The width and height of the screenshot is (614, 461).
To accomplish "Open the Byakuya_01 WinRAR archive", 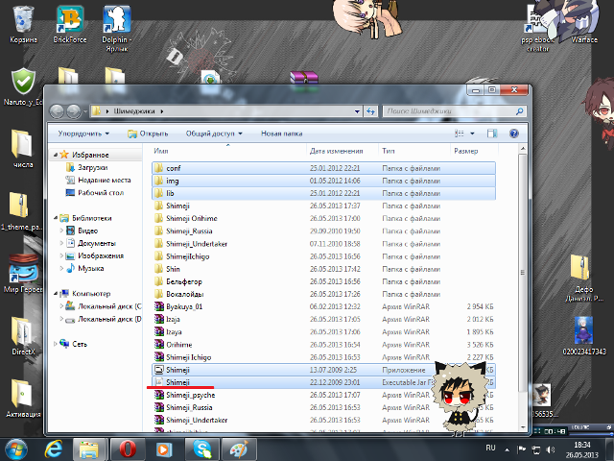I will [183, 306].
